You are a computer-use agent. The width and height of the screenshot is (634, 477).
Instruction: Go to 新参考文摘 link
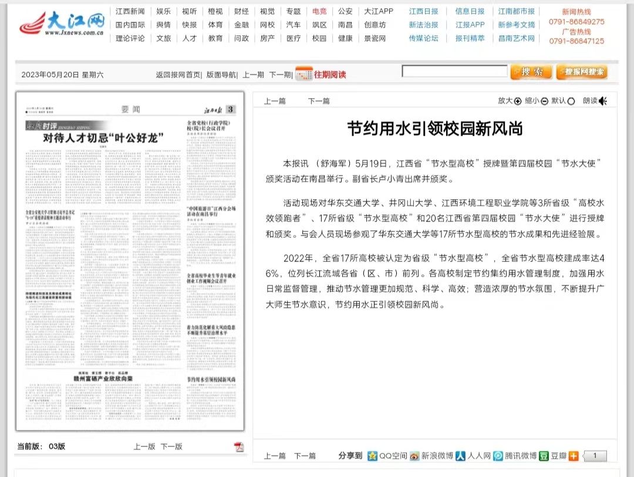click(517, 25)
